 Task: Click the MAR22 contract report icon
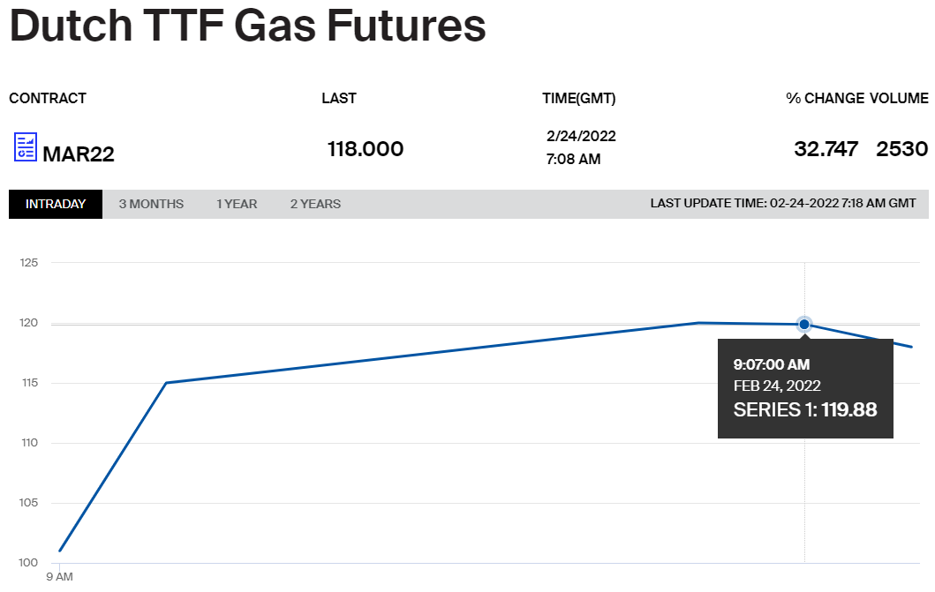[26, 147]
